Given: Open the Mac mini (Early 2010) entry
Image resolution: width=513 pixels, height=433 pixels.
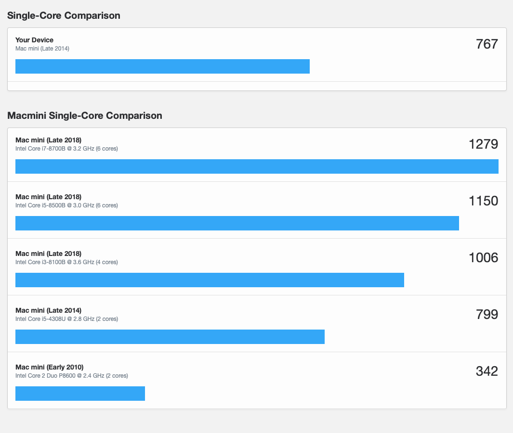Looking at the screenshot, I should pos(49,367).
